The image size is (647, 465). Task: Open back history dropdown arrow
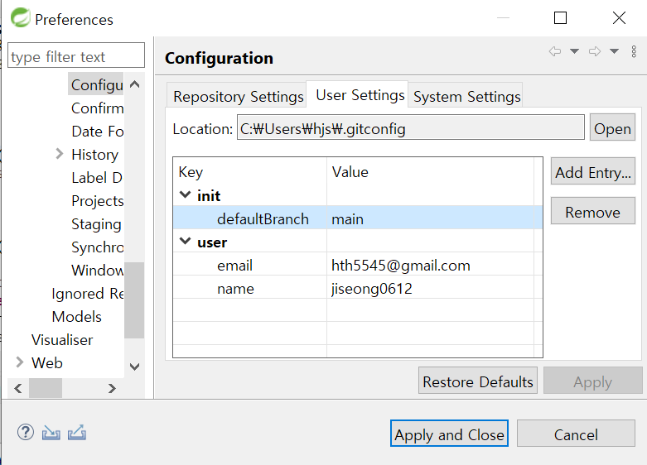[x=574, y=51]
